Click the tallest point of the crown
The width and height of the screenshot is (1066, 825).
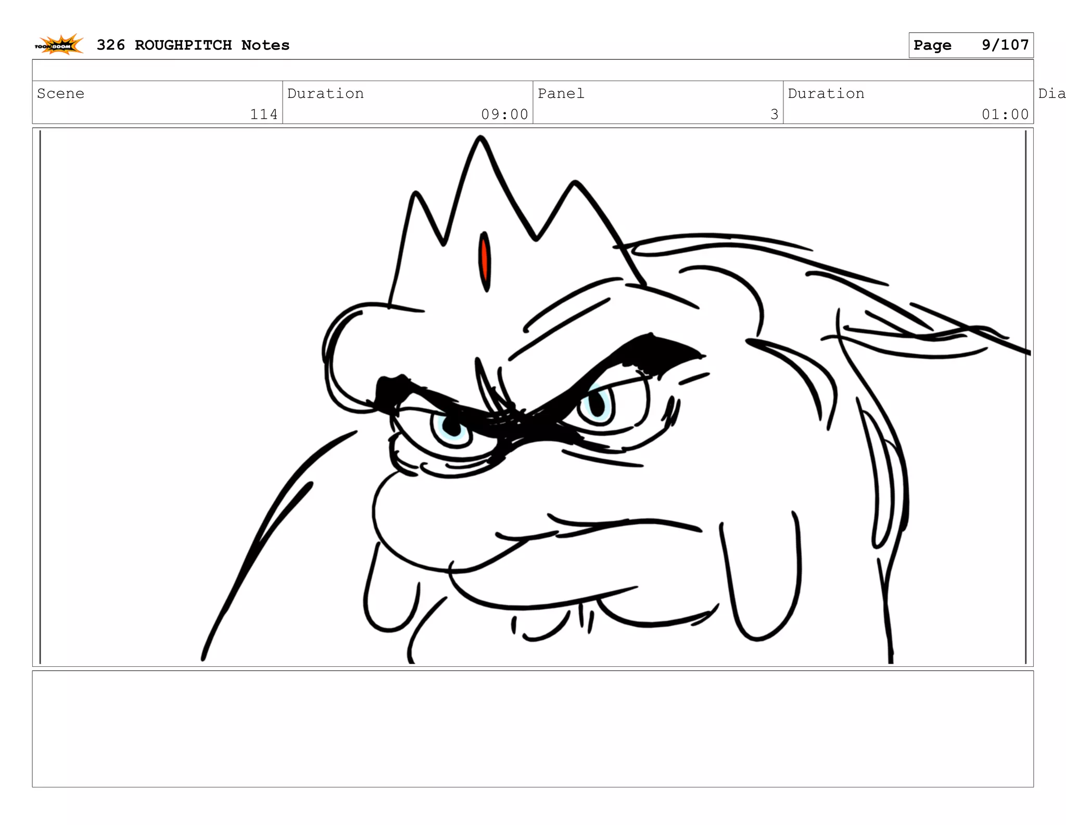(479, 139)
